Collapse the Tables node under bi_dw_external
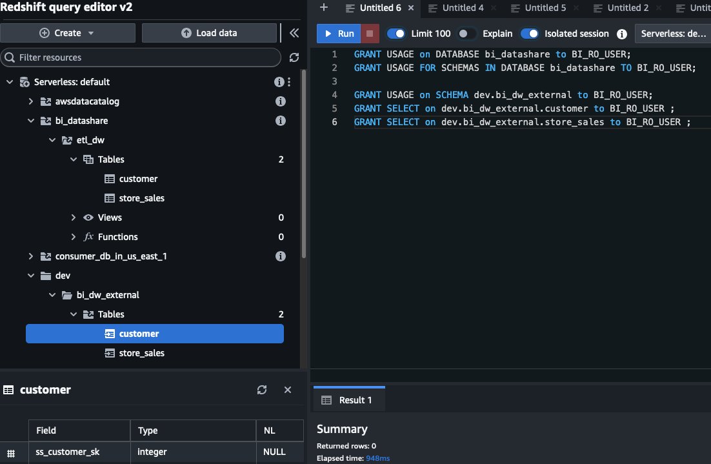This screenshot has height=464, width=711. pyautogui.click(x=74, y=314)
